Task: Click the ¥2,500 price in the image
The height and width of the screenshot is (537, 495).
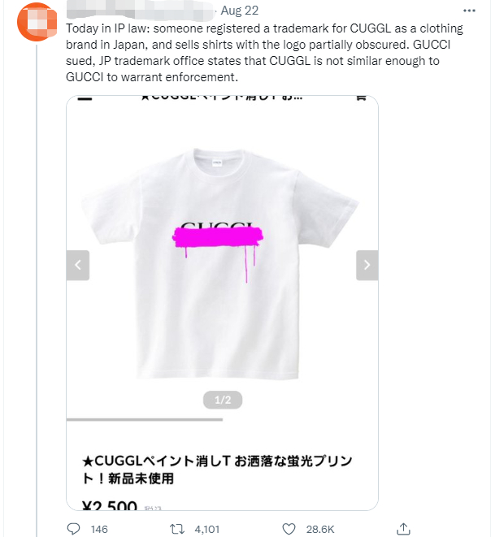Action: pos(111,507)
